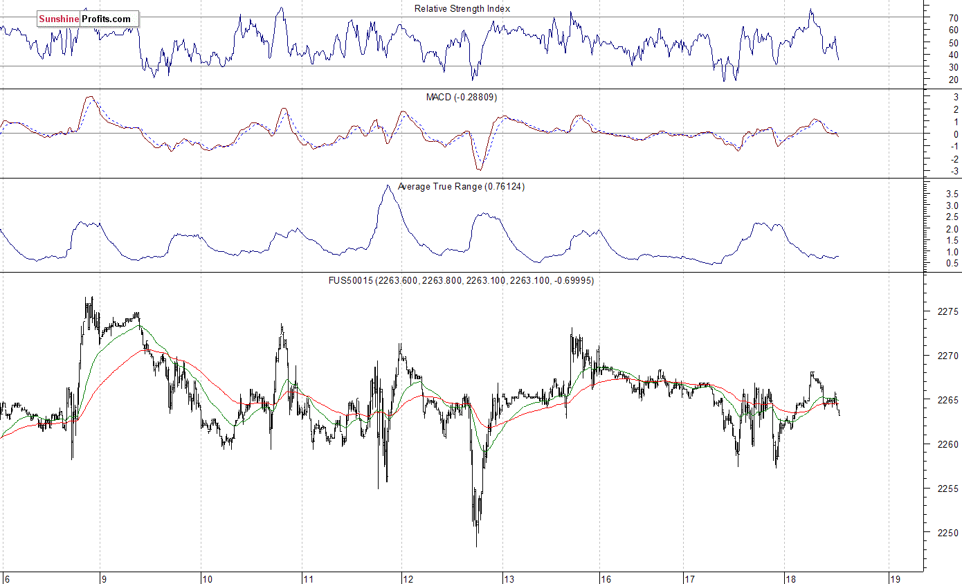Select the MACD (-0.28809) indicator title
Viewport: 962px width, 584px height.
click(x=461, y=98)
